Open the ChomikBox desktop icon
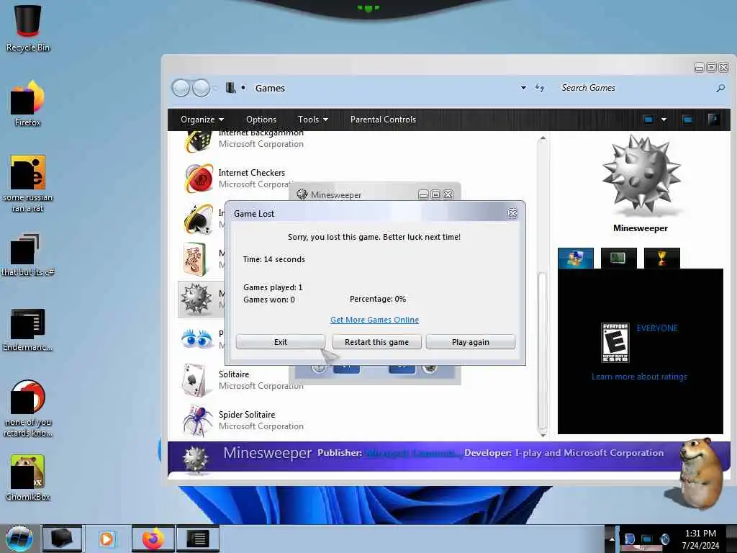The height and width of the screenshot is (553, 737). pyautogui.click(x=27, y=478)
